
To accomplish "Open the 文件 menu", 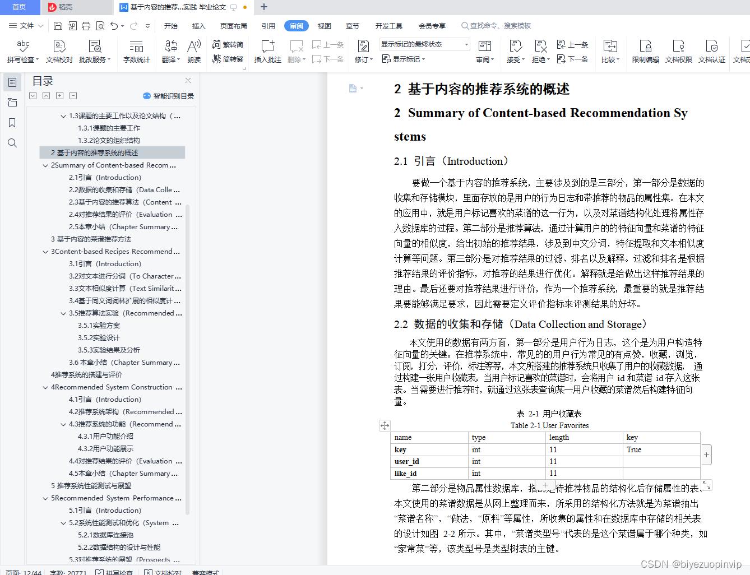I will tap(26, 26).
